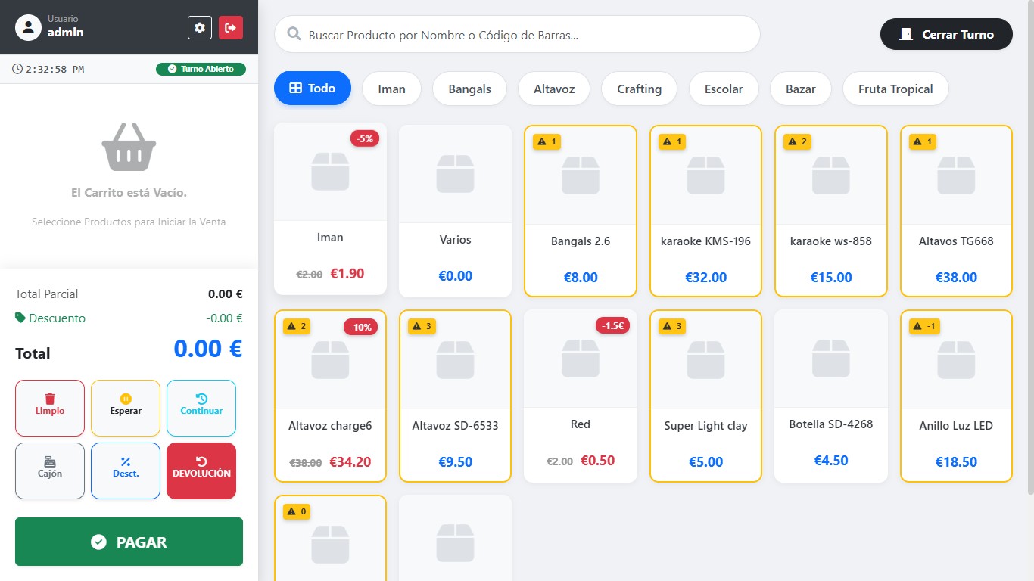Click the -10% discount badge on Altavoz charge6
1034x581 pixels.
(360, 327)
